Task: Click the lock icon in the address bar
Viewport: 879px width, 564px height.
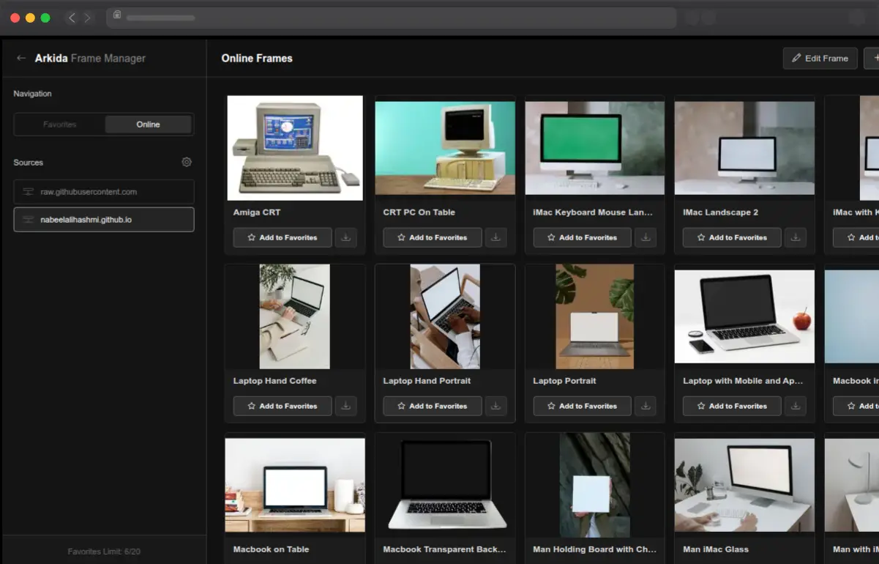Action: pos(117,15)
